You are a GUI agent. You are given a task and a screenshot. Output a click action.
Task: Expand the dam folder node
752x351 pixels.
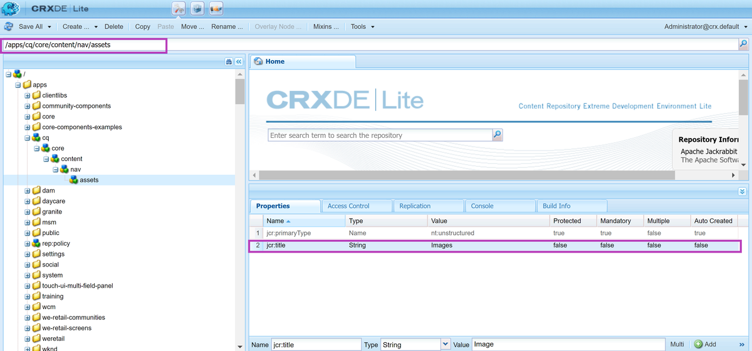28,191
